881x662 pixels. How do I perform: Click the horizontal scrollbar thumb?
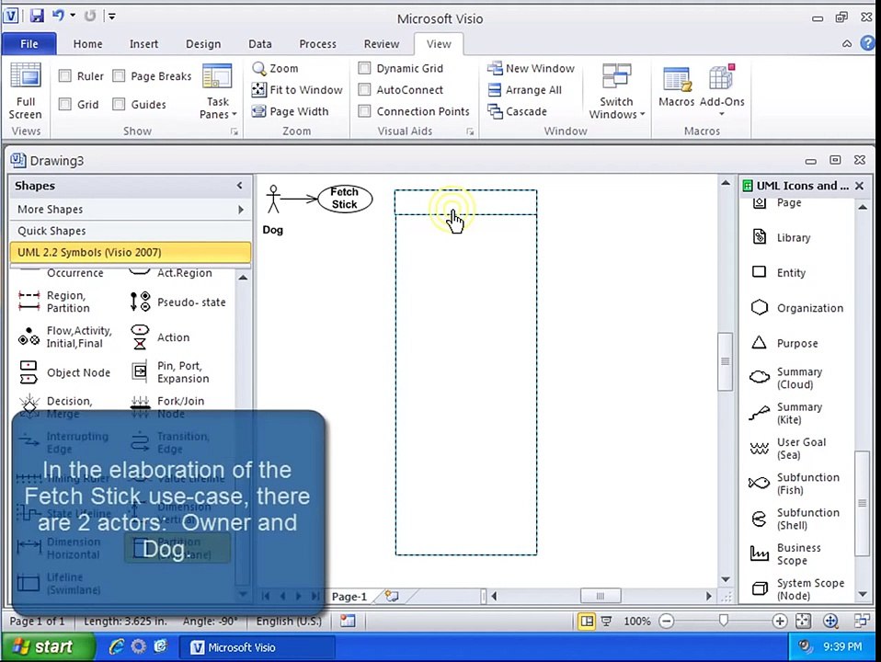tap(601, 596)
